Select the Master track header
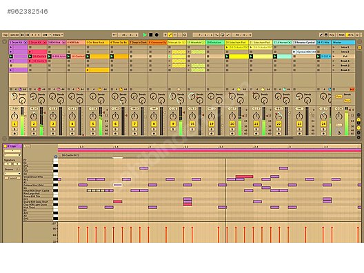 [x=343, y=43]
